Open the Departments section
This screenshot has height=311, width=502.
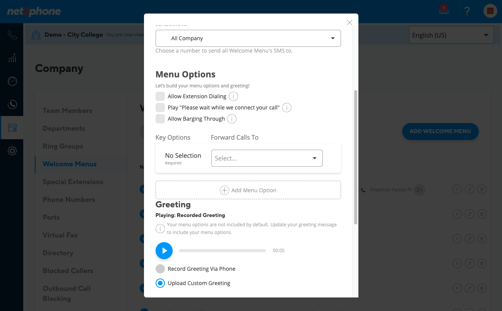pyautogui.click(x=64, y=128)
